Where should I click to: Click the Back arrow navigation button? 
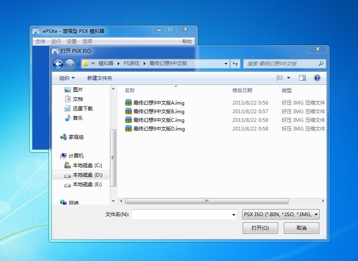[58, 64]
